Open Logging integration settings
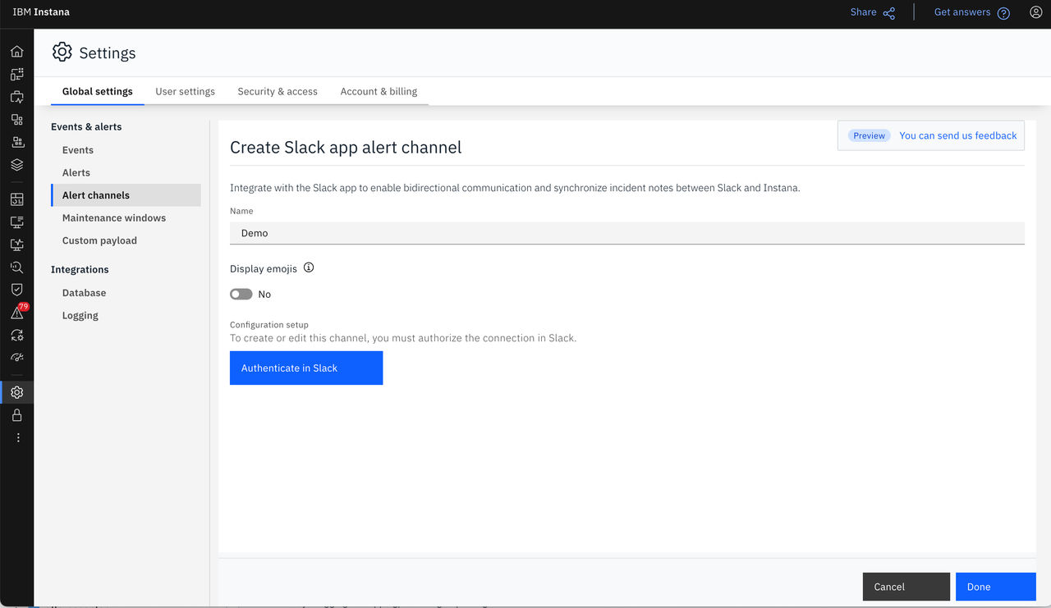Screen dimensions: 1051x608 pos(80,315)
